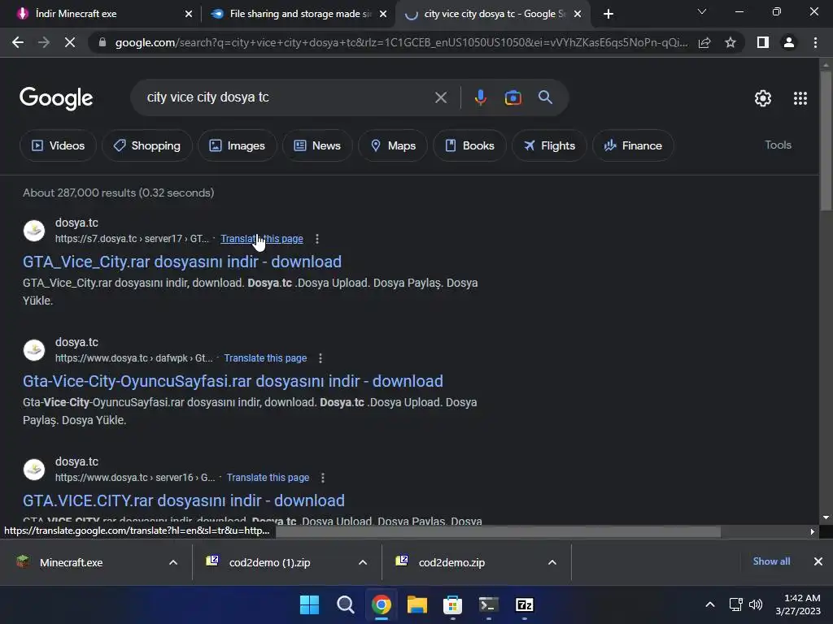The height and width of the screenshot is (624, 833).
Task: Click the forward navigation arrow
Action: 44,42
